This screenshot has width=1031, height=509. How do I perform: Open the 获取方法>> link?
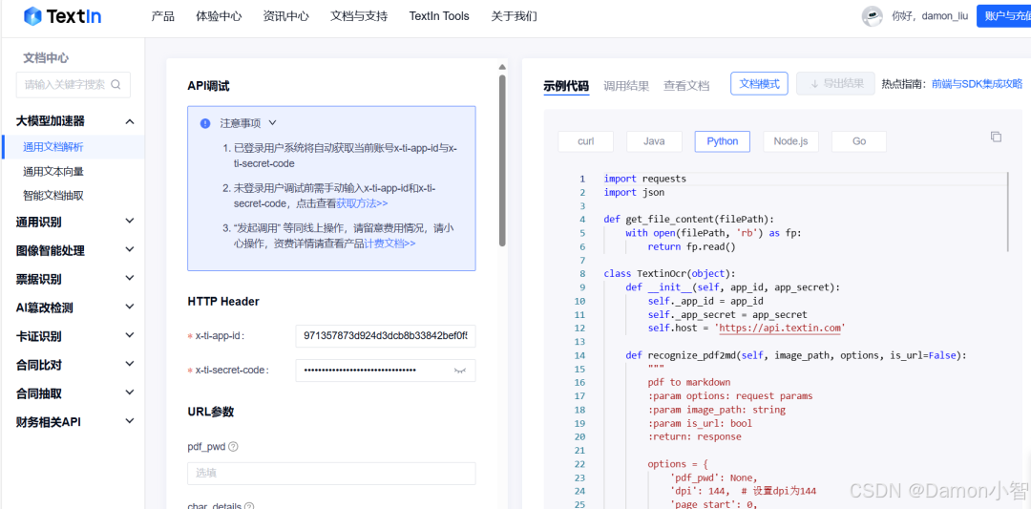coord(363,203)
